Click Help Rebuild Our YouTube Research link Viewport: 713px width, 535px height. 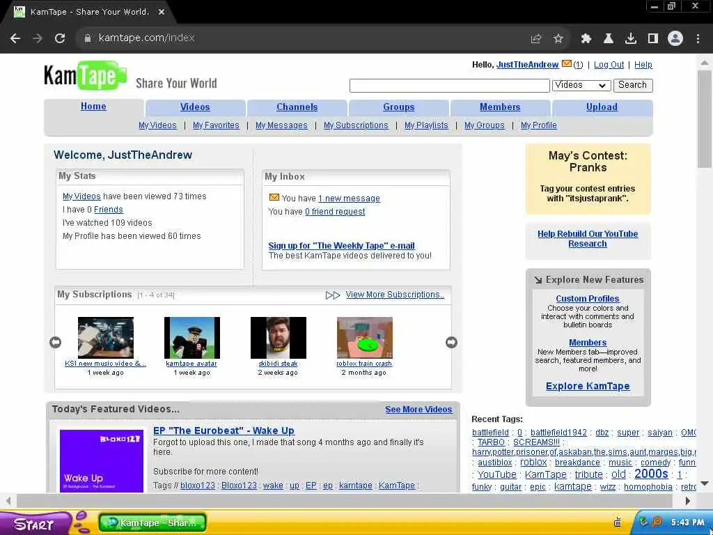coord(588,239)
